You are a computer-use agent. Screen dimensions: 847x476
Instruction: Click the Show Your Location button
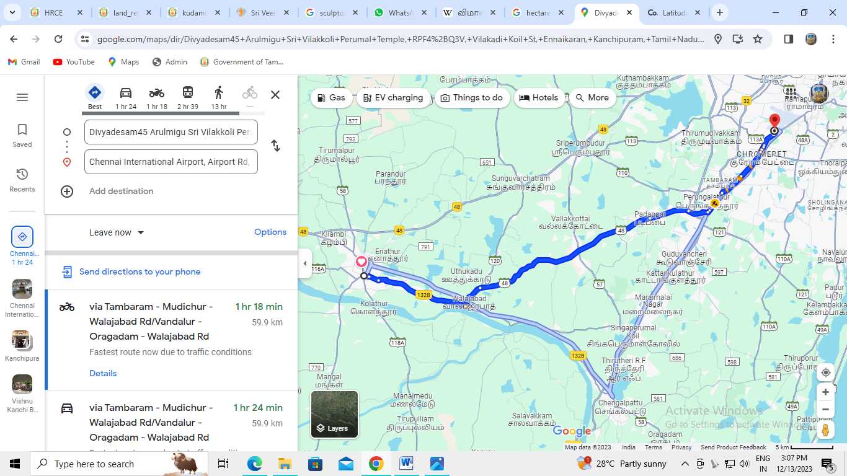[x=825, y=372]
